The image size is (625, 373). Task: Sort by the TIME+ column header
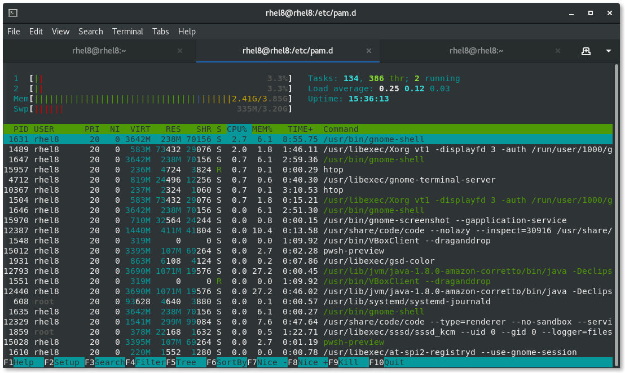tap(300, 129)
